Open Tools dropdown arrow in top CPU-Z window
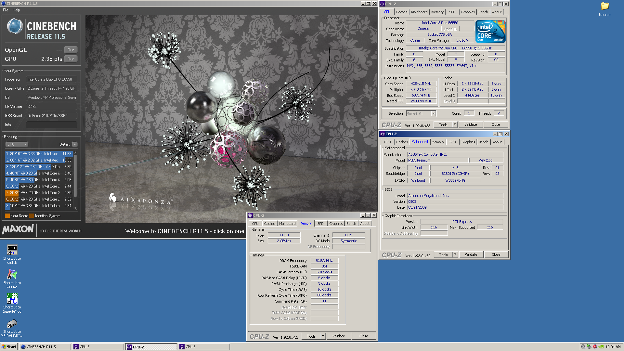The height and width of the screenshot is (351, 624). [455, 124]
